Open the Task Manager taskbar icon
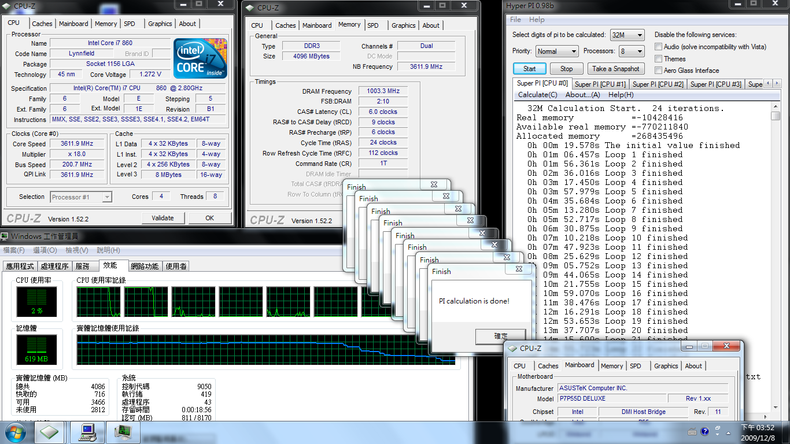This screenshot has width=790, height=444. click(x=123, y=432)
